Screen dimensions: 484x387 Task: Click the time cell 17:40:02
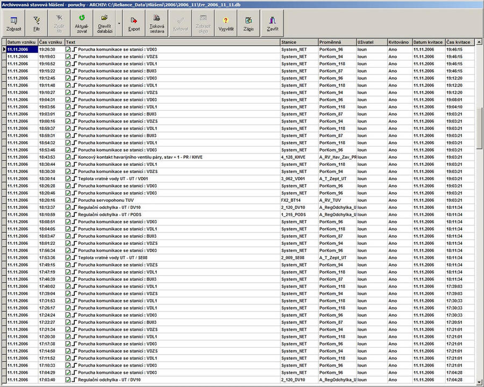coord(51,286)
